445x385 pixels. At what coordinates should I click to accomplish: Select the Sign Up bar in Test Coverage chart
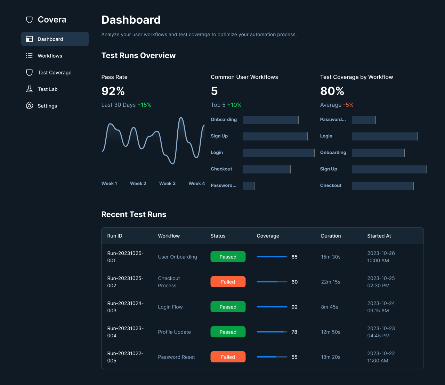coord(389,169)
